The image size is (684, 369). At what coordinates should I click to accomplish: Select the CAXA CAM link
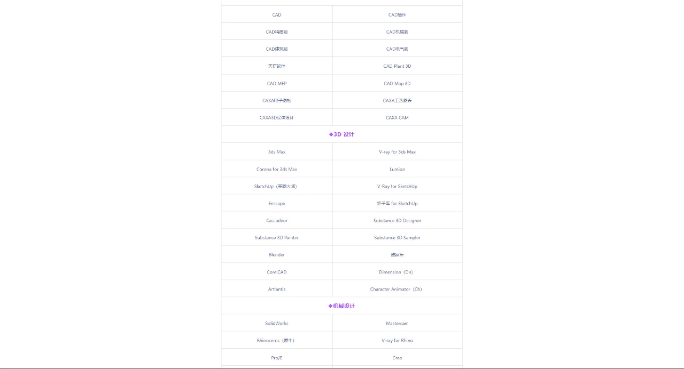(x=397, y=117)
